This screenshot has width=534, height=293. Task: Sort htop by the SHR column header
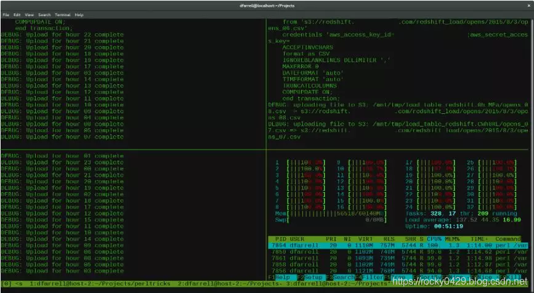(x=411, y=239)
